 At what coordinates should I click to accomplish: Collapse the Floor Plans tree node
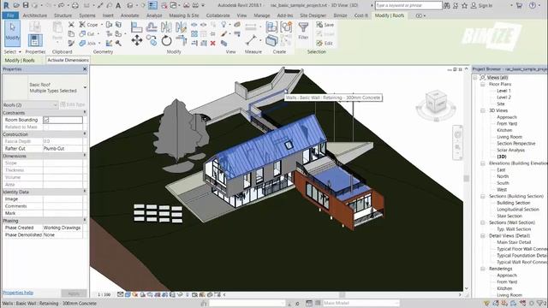pyautogui.click(x=483, y=84)
